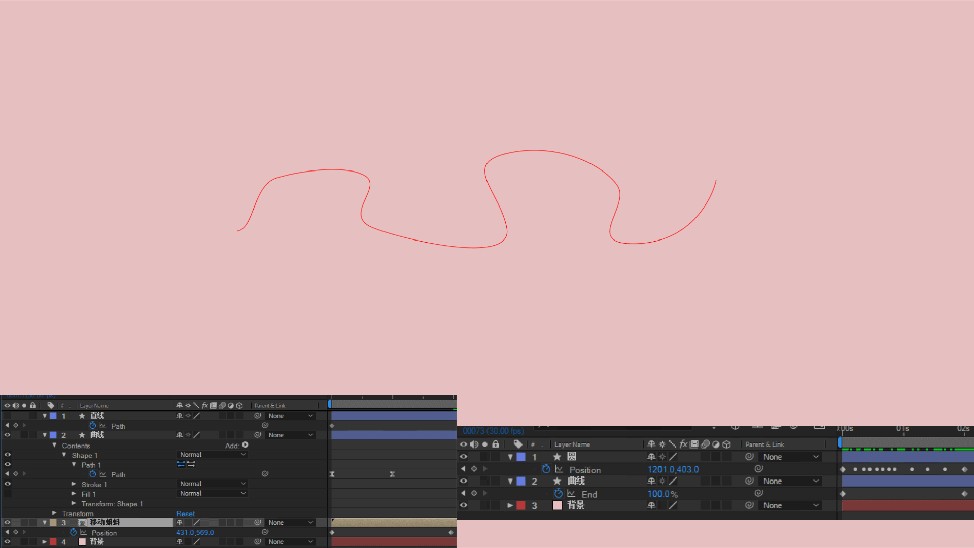Click the parent pick whip for 直线 layer

(258, 416)
